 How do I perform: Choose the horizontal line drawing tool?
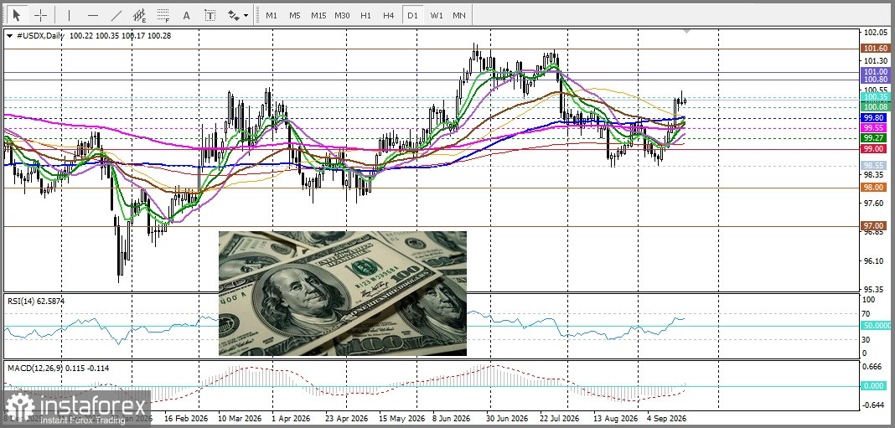point(93,15)
